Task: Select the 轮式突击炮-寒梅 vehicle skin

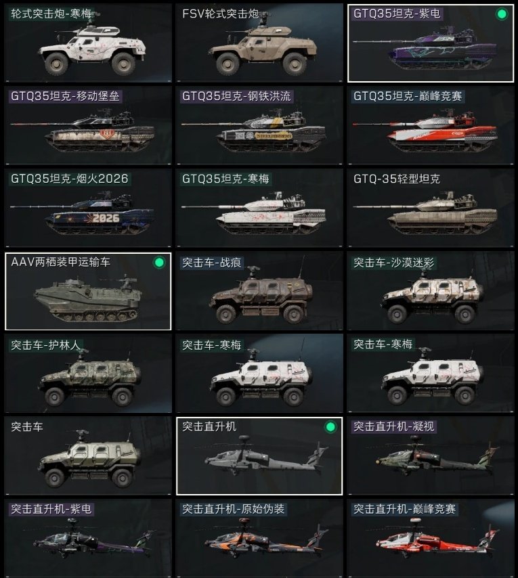Action: click(88, 43)
